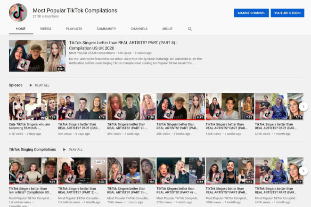Open the upload title with 38K views
This screenshot has height=207, width=311.
click(x=79, y=126)
